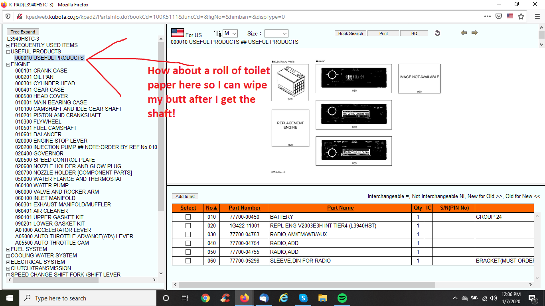Tick the SLEEVE,DIN FOR RADIO checkbox

tap(188, 261)
